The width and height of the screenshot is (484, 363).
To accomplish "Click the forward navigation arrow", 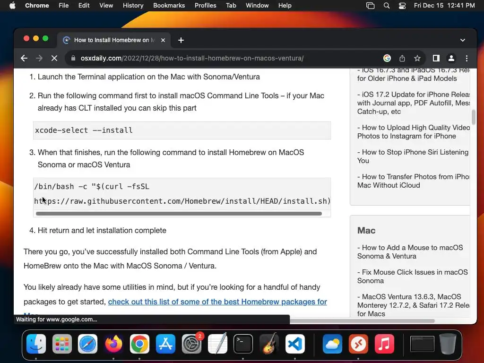I will tap(39, 58).
